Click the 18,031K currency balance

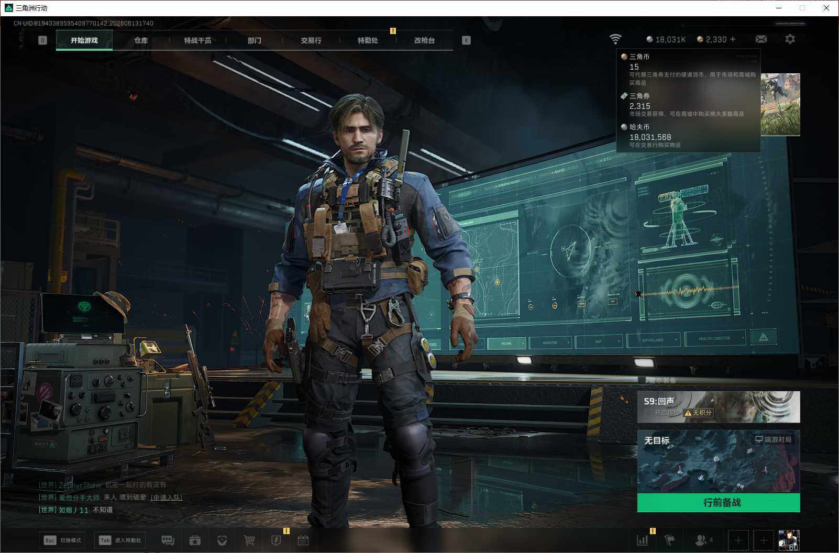[666, 39]
